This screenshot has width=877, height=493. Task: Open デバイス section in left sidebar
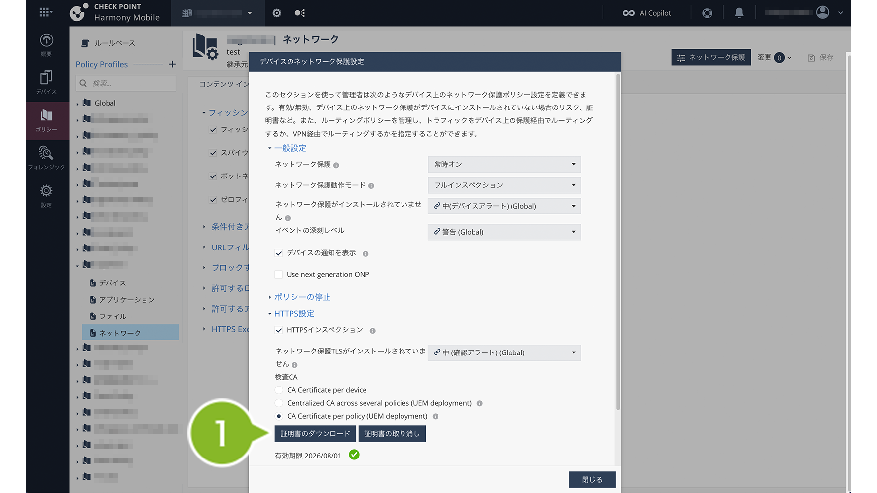pyautogui.click(x=46, y=82)
